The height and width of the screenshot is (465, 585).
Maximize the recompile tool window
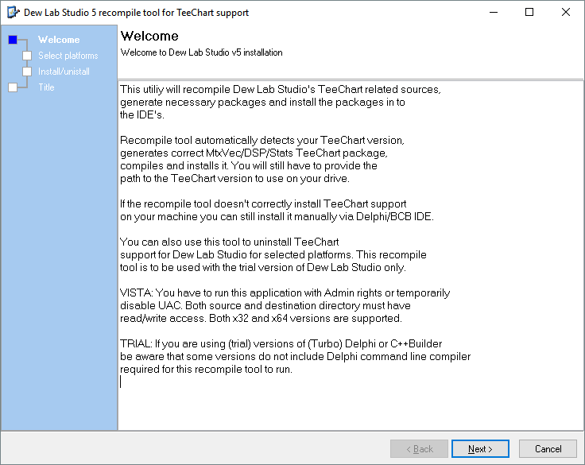click(529, 12)
